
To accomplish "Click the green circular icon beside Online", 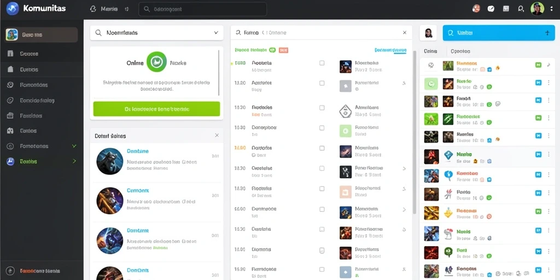I will pos(156,62).
